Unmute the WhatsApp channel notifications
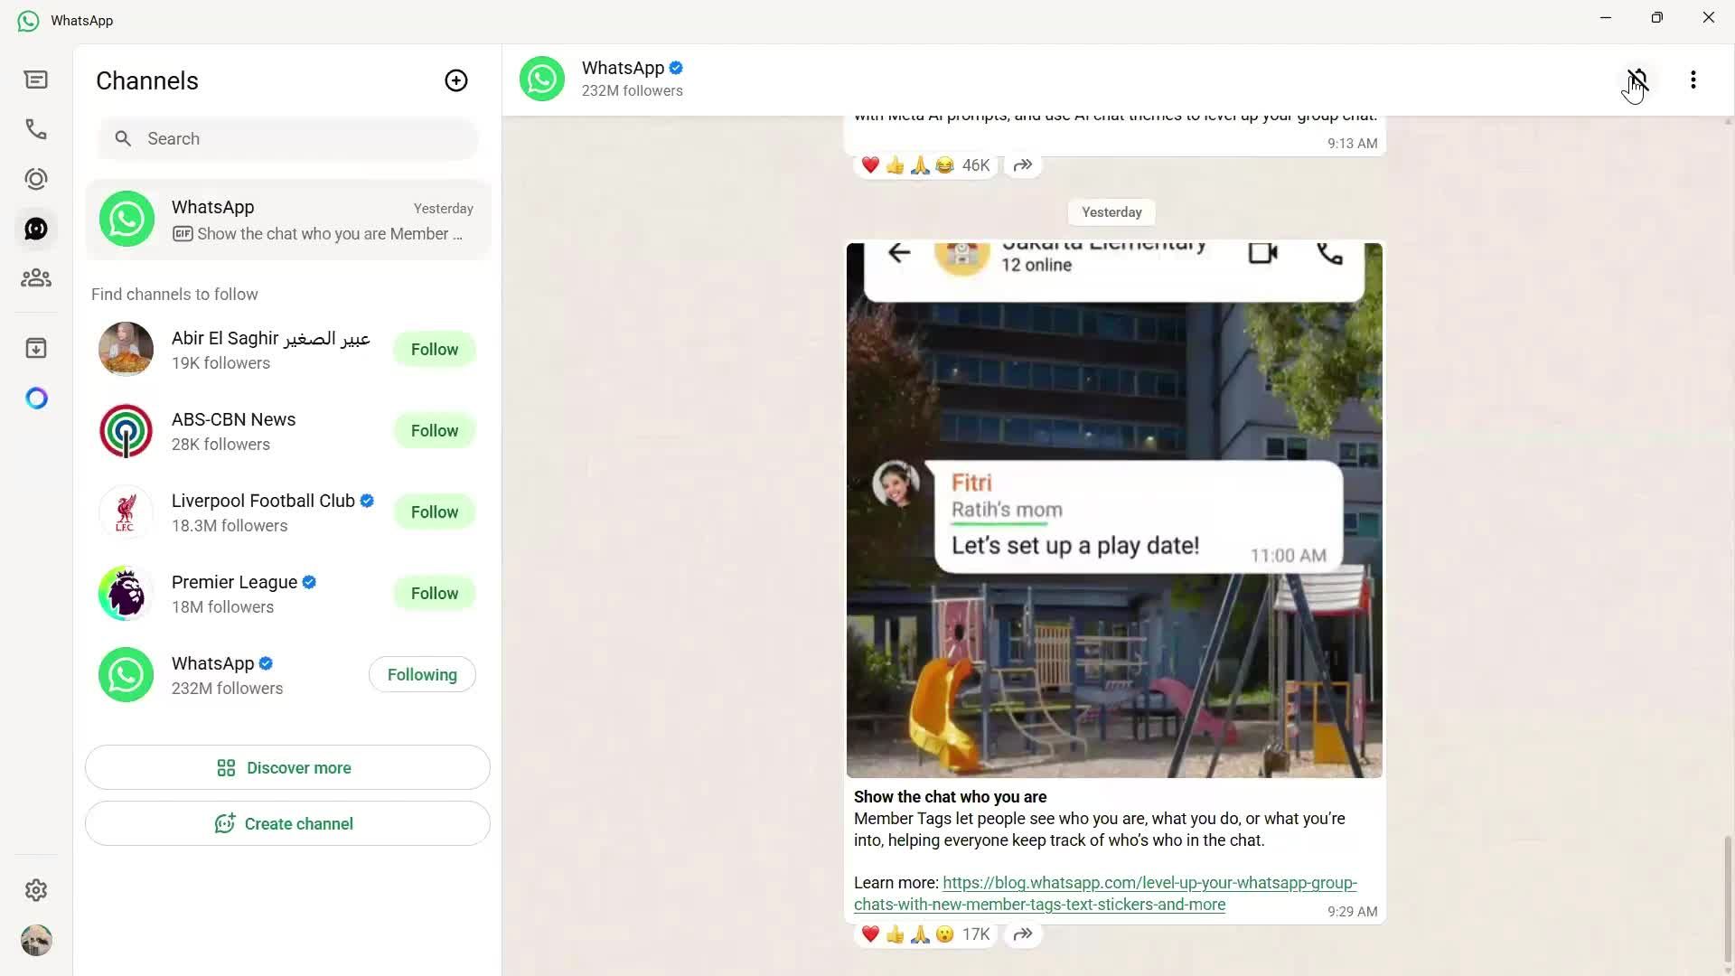The image size is (1735, 976). click(x=1637, y=80)
